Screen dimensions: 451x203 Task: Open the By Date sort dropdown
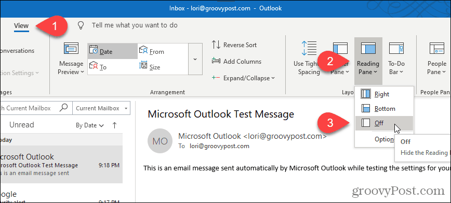click(x=90, y=125)
